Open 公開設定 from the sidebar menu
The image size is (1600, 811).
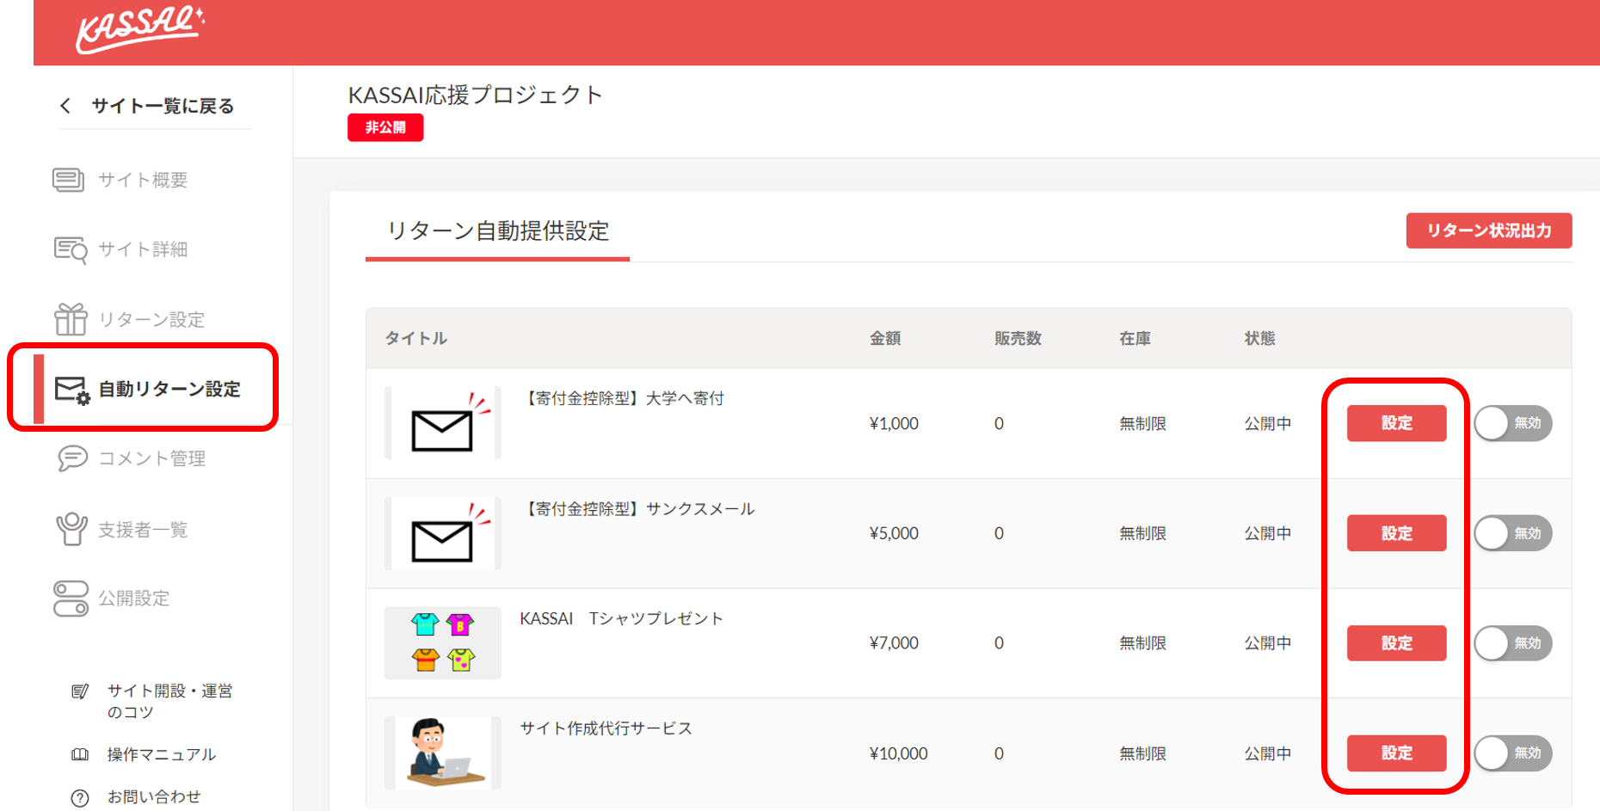pos(133,599)
